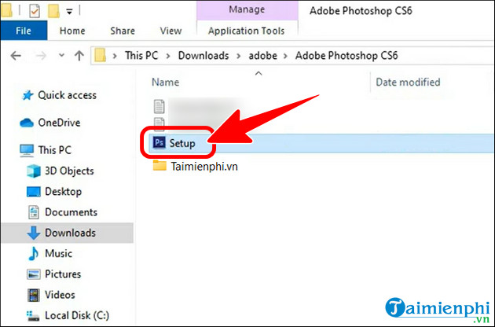Image resolution: width=495 pixels, height=327 pixels.
Task: Open OneDrive in navigation pane
Action: (x=59, y=123)
